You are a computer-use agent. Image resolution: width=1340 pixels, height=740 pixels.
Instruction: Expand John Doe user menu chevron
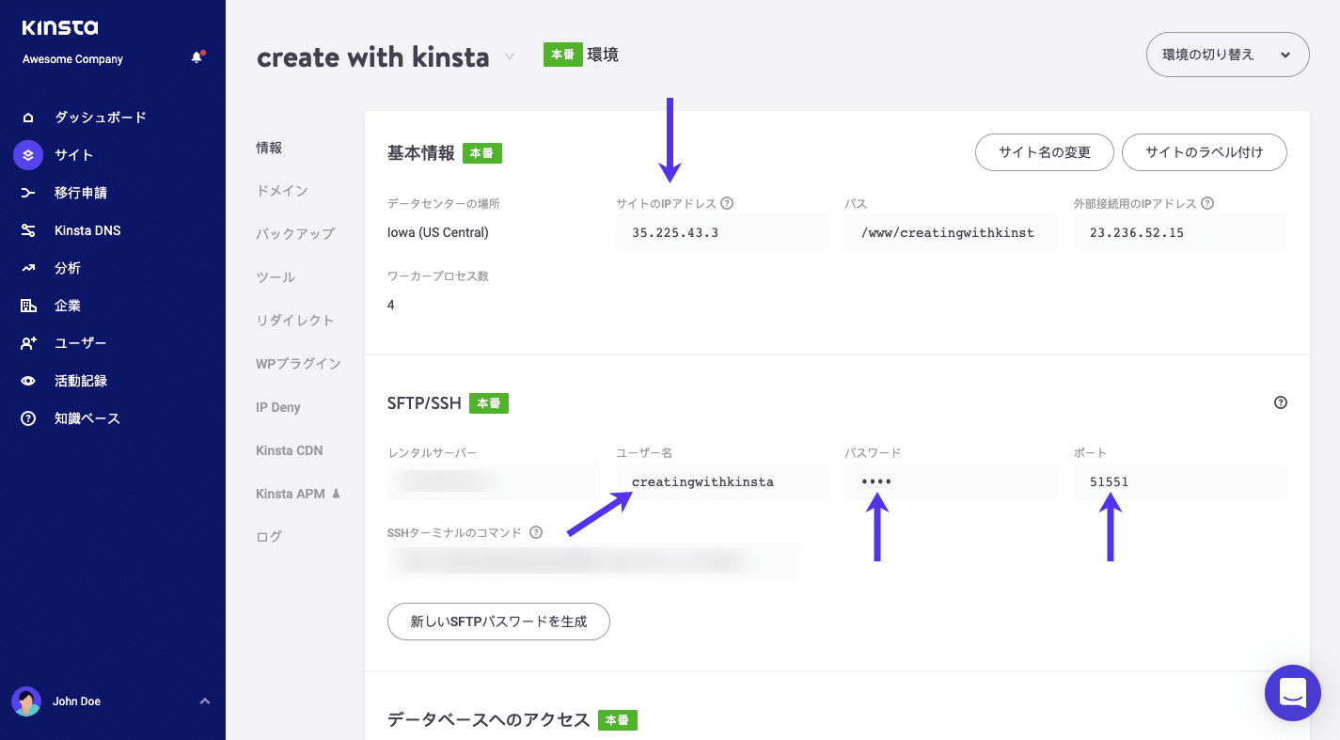pyautogui.click(x=205, y=701)
